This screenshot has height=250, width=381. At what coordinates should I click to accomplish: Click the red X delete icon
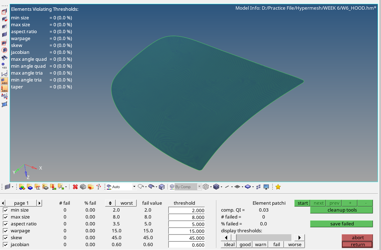pos(75,187)
